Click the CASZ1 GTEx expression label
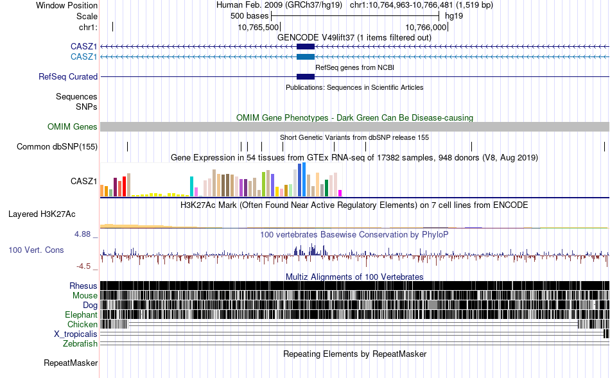Screen dimensions: 610x378 coord(83,181)
